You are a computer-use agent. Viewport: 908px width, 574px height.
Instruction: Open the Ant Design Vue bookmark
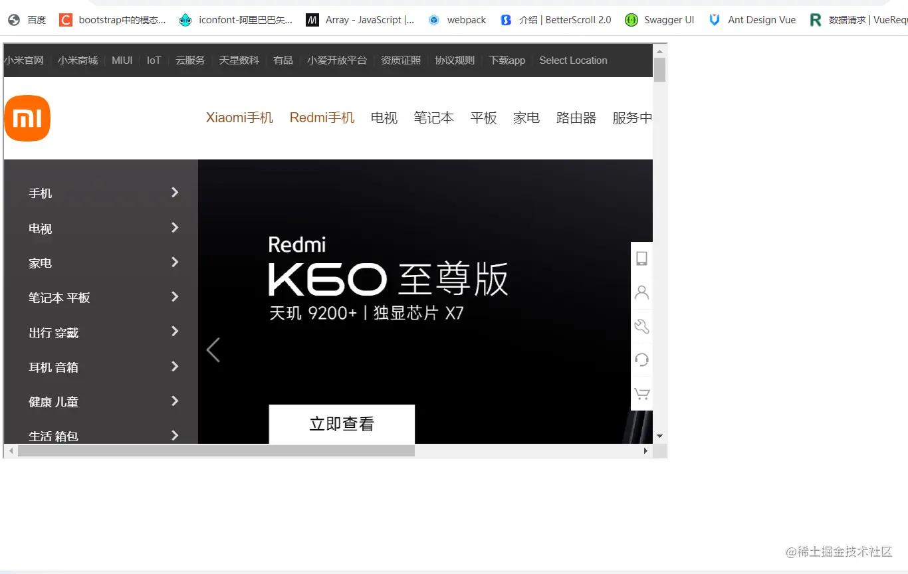coord(752,20)
